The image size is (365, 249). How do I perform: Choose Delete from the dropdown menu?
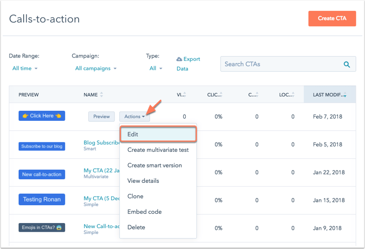(x=136, y=227)
